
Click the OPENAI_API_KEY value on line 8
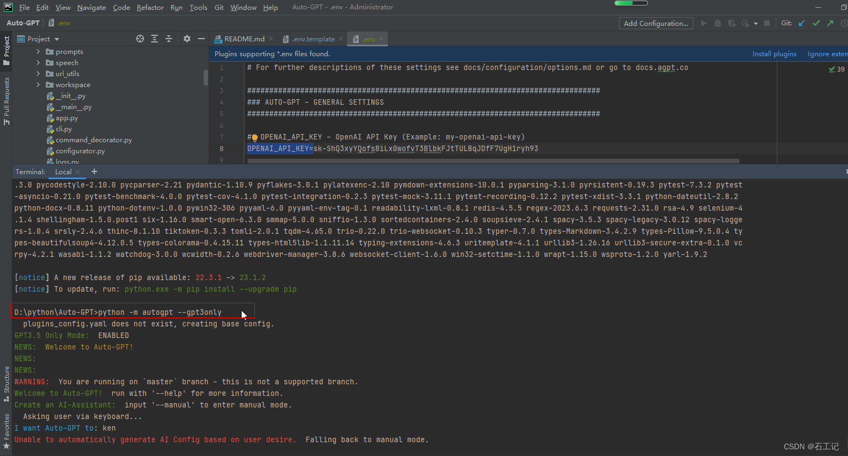point(425,149)
